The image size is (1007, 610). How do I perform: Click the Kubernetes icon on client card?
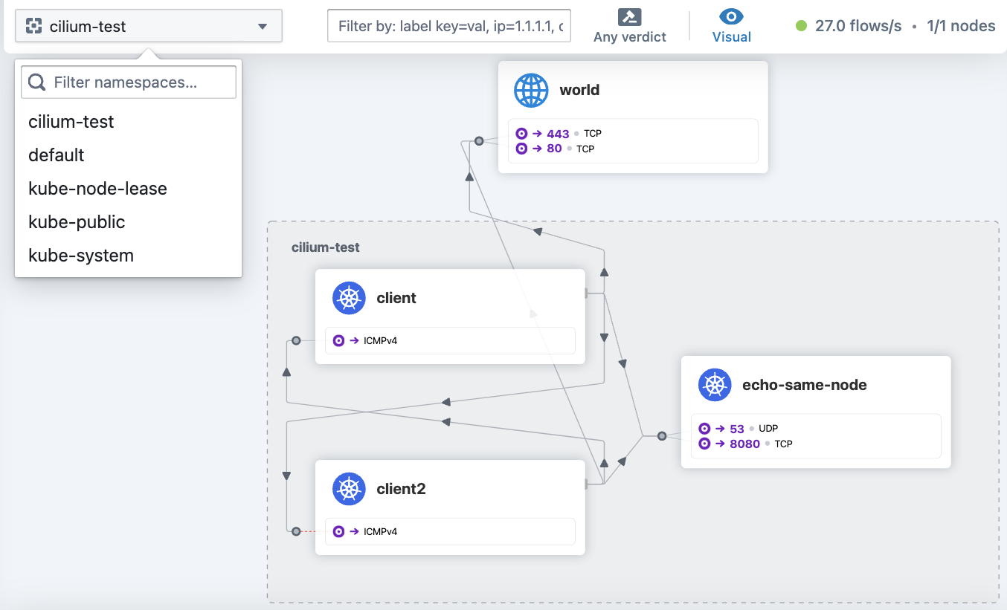pyautogui.click(x=349, y=299)
